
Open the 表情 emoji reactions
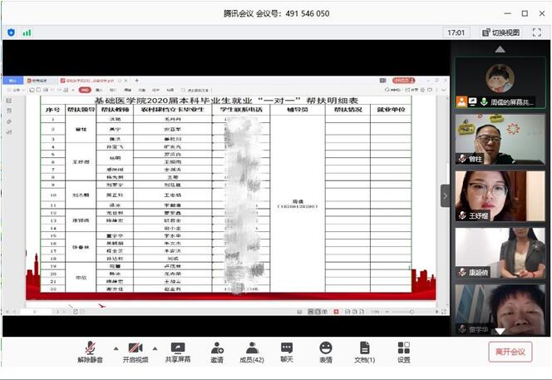pos(325,352)
